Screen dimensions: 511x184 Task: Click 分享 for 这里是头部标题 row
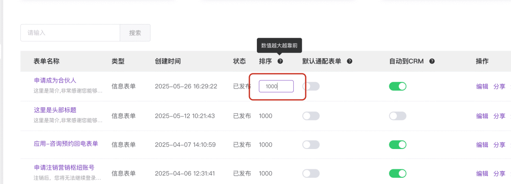499,116
